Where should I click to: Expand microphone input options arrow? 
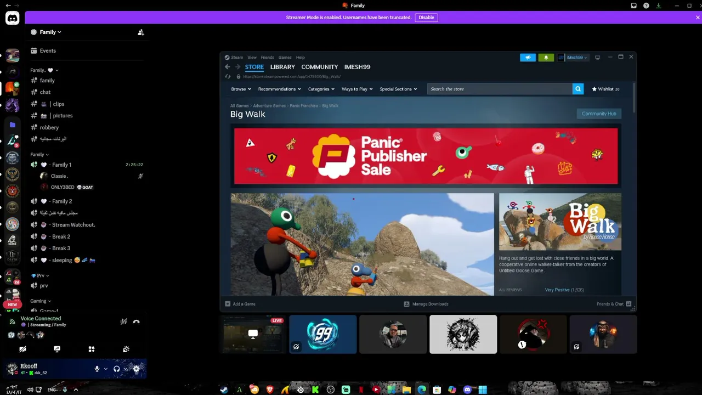(105, 369)
